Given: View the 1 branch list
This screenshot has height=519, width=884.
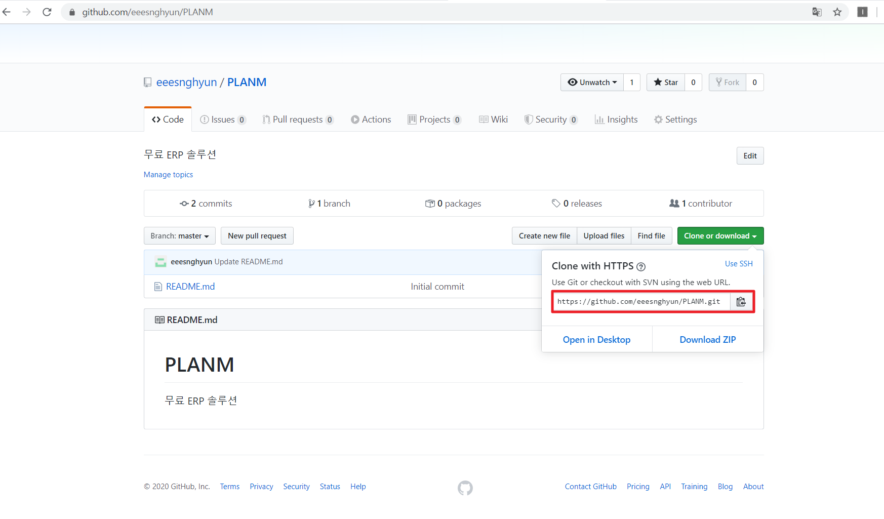Looking at the screenshot, I should pyautogui.click(x=329, y=204).
